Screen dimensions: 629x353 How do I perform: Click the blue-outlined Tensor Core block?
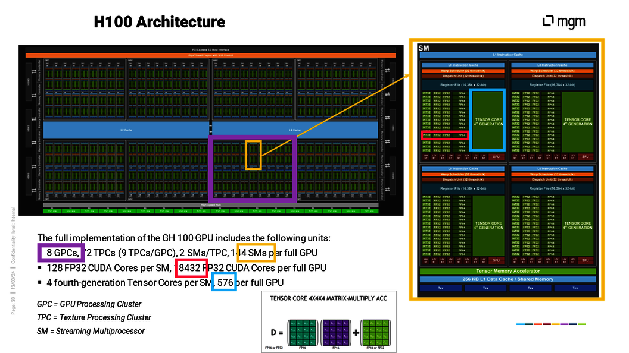tap(488, 120)
